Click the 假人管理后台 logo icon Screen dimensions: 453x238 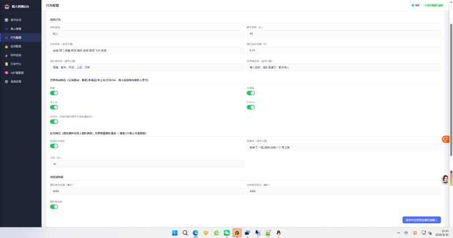[x=7, y=6]
